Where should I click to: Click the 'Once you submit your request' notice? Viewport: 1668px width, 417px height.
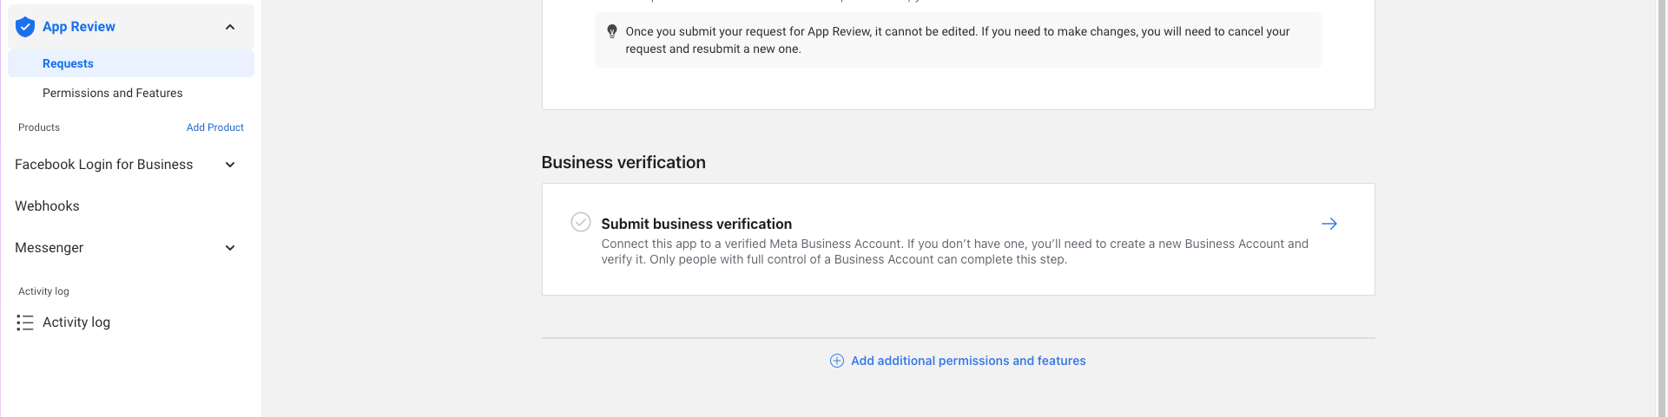[958, 40]
